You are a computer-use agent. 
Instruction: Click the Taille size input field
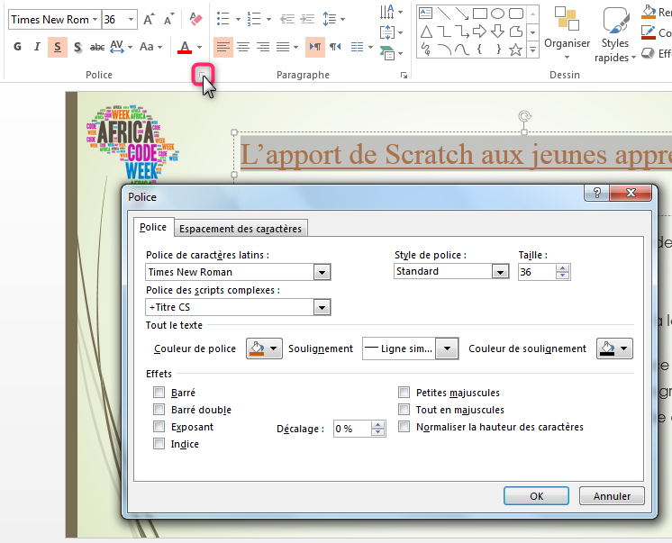537,272
